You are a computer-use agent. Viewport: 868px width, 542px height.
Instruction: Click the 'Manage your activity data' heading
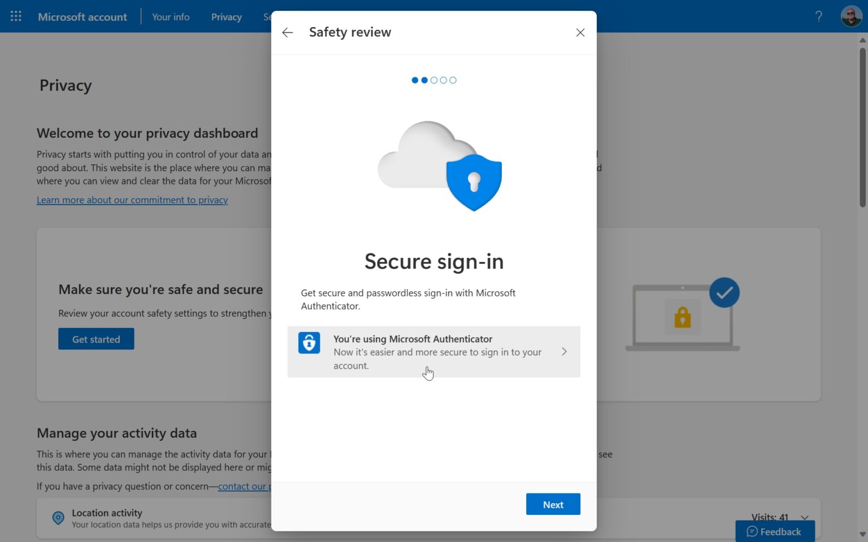pos(117,433)
